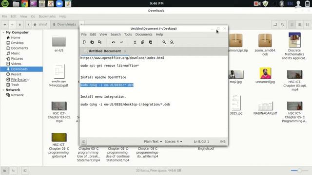Image resolution: width=312 pixels, height=175 pixels.
Task: Close the Untitled Document tab
Action: (x=125, y=51)
